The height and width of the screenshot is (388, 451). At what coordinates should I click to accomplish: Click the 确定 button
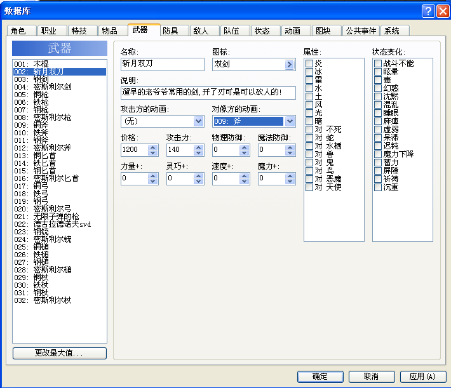(320, 377)
